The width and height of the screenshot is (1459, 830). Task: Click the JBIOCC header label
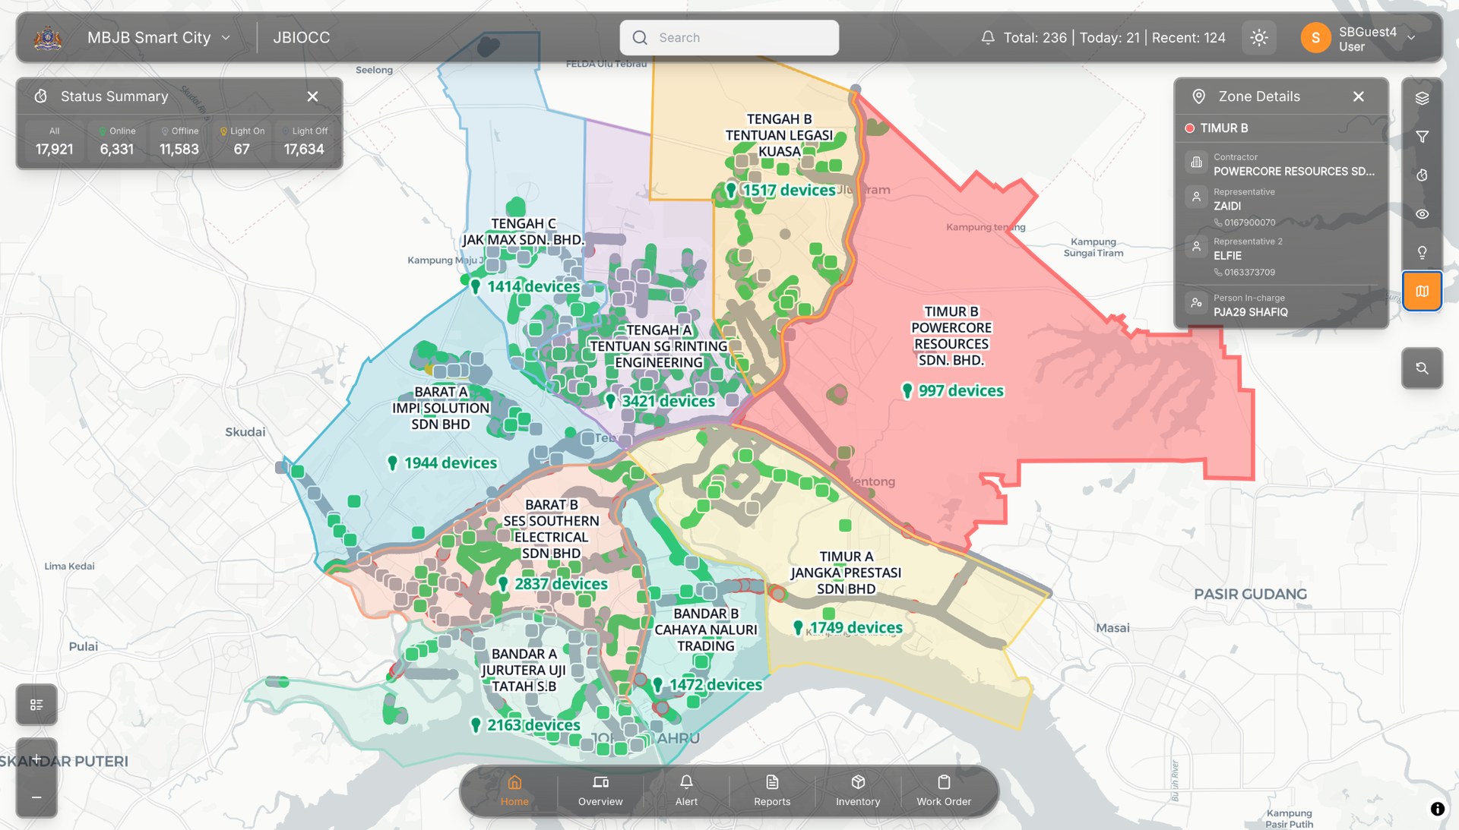[302, 37]
